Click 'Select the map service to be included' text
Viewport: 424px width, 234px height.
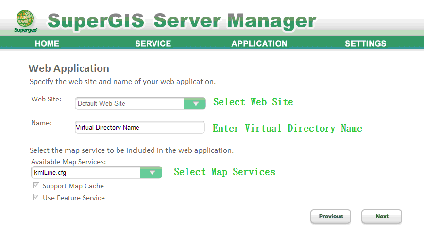(132, 150)
